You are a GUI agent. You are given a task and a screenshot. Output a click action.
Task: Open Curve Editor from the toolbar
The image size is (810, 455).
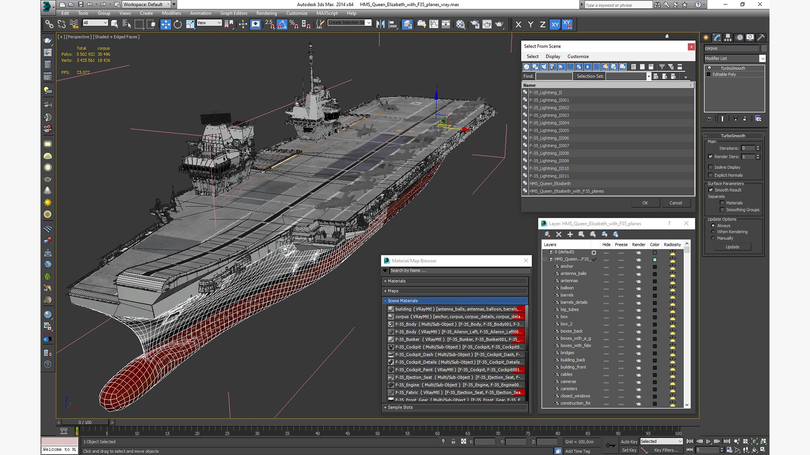pyautogui.click(x=434, y=24)
